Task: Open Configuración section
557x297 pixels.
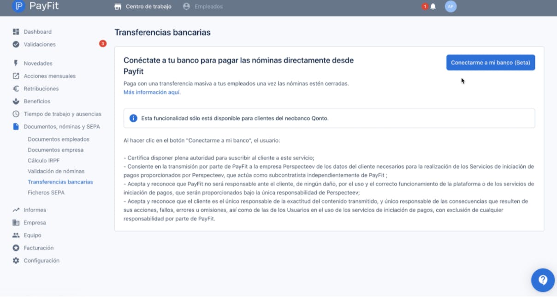Action: (x=41, y=261)
